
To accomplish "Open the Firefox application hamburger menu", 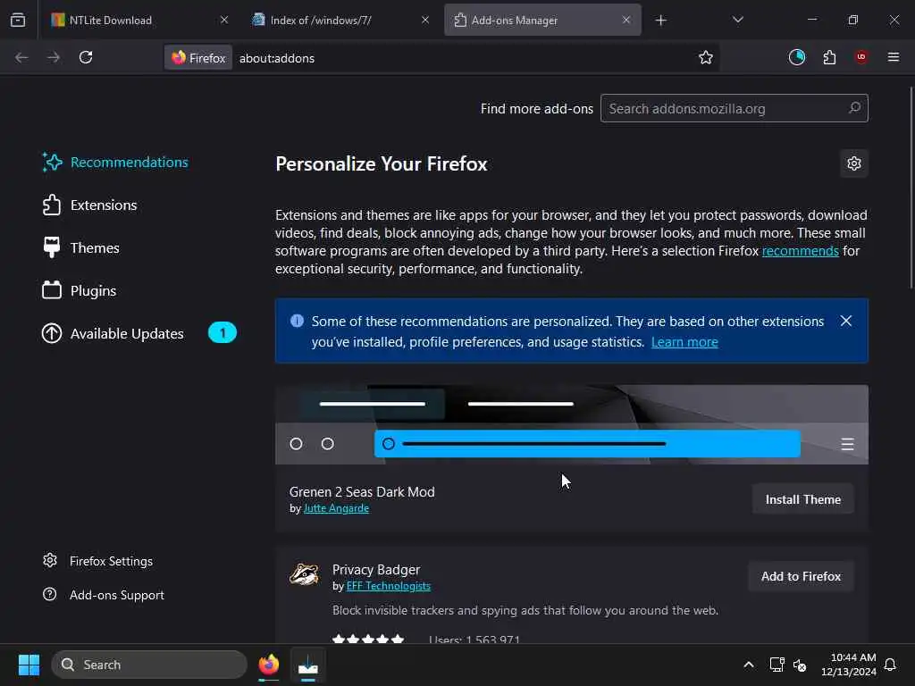I will click(x=893, y=57).
